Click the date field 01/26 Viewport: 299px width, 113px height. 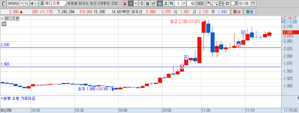(244, 3)
